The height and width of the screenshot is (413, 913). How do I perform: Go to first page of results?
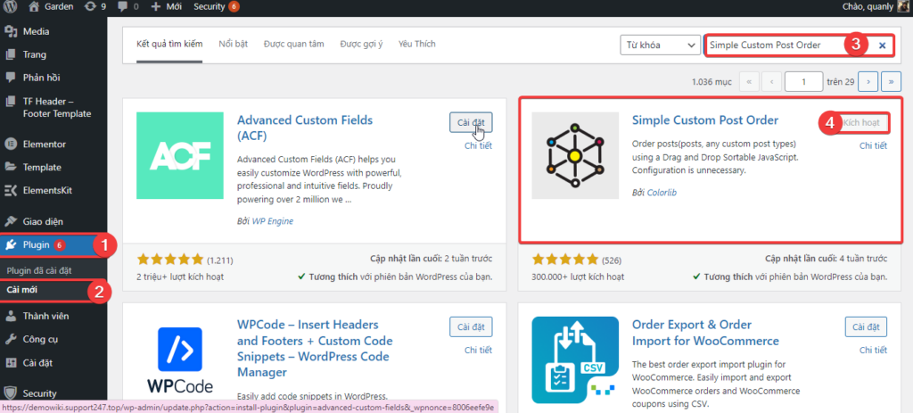click(x=749, y=82)
